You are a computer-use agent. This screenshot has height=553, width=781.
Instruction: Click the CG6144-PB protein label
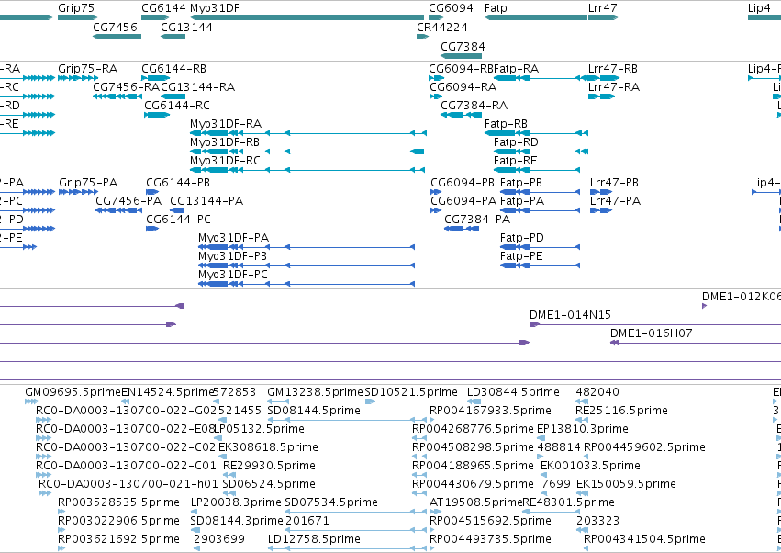tap(178, 183)
